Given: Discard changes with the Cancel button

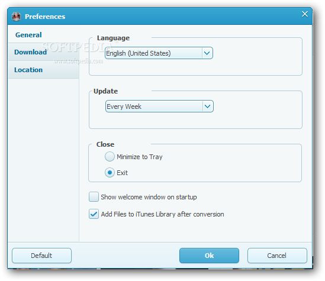Looking at the screenshot, I should [277, 256].
